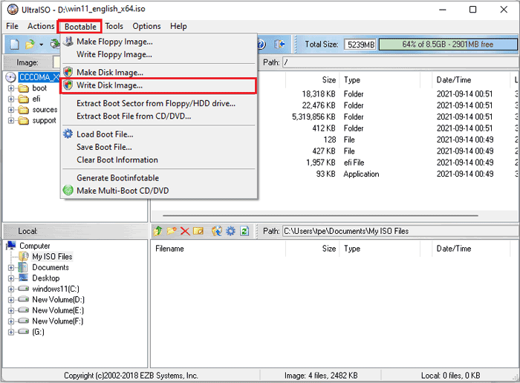The height and width of the screenshot is (383, 520).
Task: Open the Actions menu
Action: (x=41, y=26)
